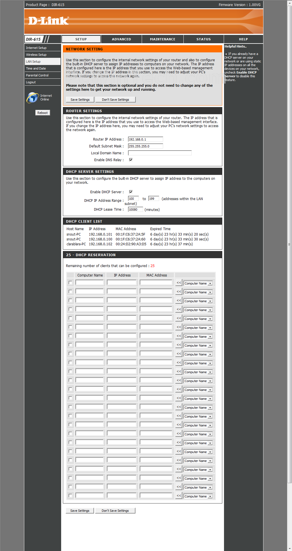Click the bottom Don't Save Settings button
The width and height of the screenshot is (292, 551).
coord(115,511)
